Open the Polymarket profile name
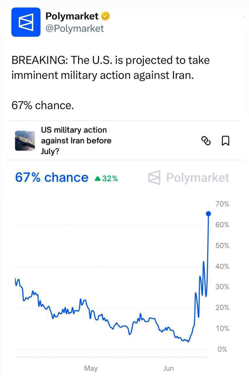Image resolution: width=249 pixels, height=376 pixels. 72,16
